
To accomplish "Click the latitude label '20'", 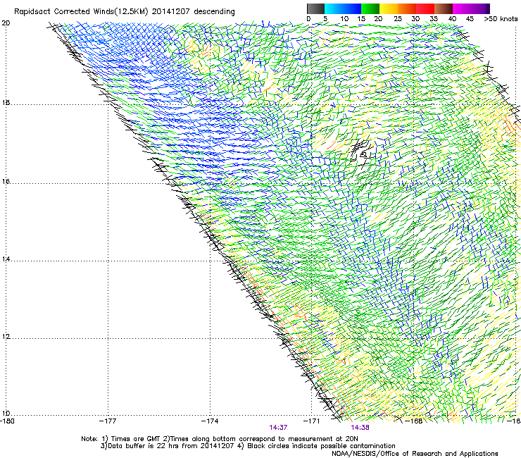I will pos(6,23).
